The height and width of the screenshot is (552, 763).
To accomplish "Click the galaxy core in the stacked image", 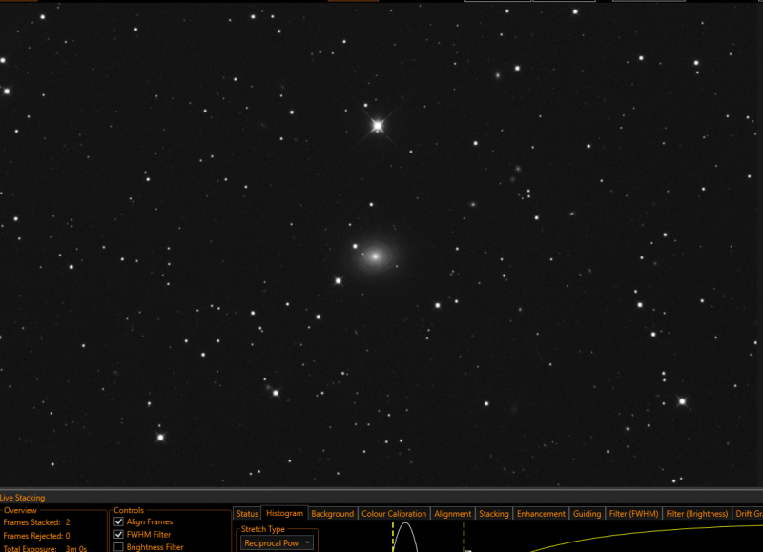I will pyautogui.click(x=375, y=256).
